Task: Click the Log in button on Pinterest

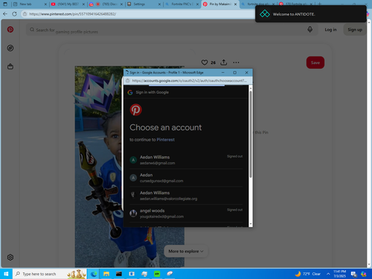Action: [330, 30]
